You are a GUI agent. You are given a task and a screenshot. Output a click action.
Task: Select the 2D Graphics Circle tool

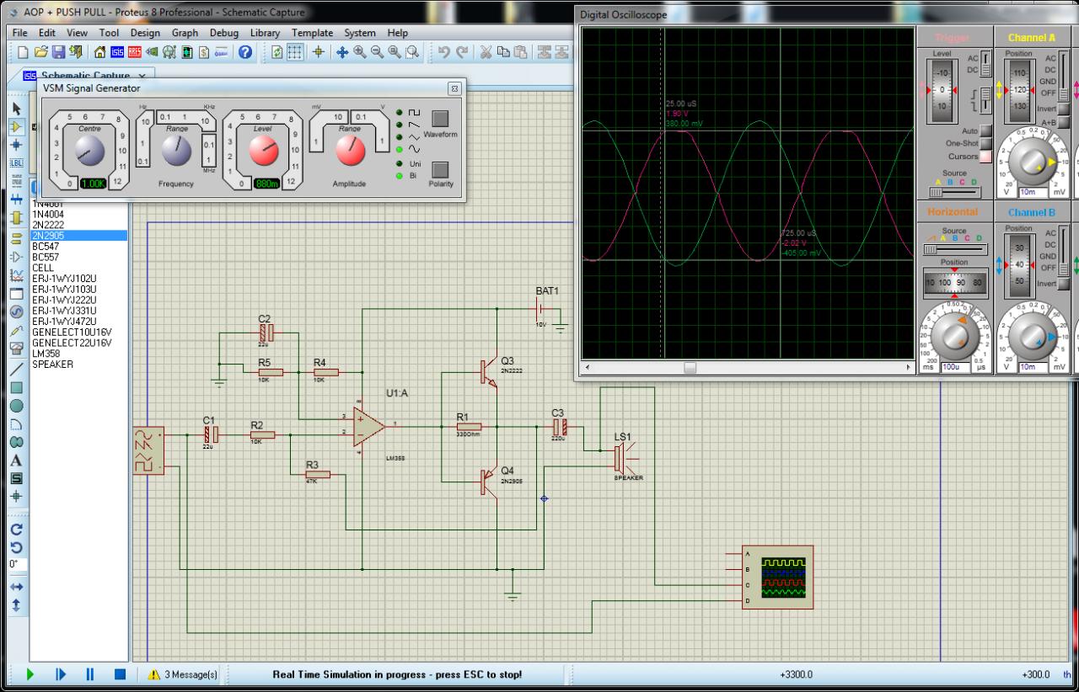(x=16, y=405)
